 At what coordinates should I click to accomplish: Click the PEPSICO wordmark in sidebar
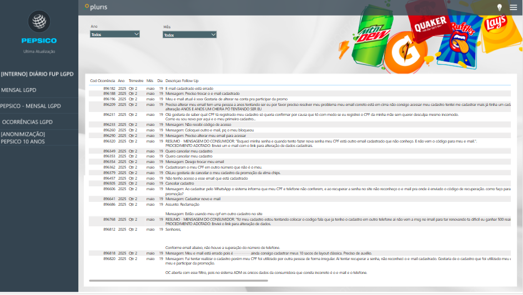(x=39, y=40)
